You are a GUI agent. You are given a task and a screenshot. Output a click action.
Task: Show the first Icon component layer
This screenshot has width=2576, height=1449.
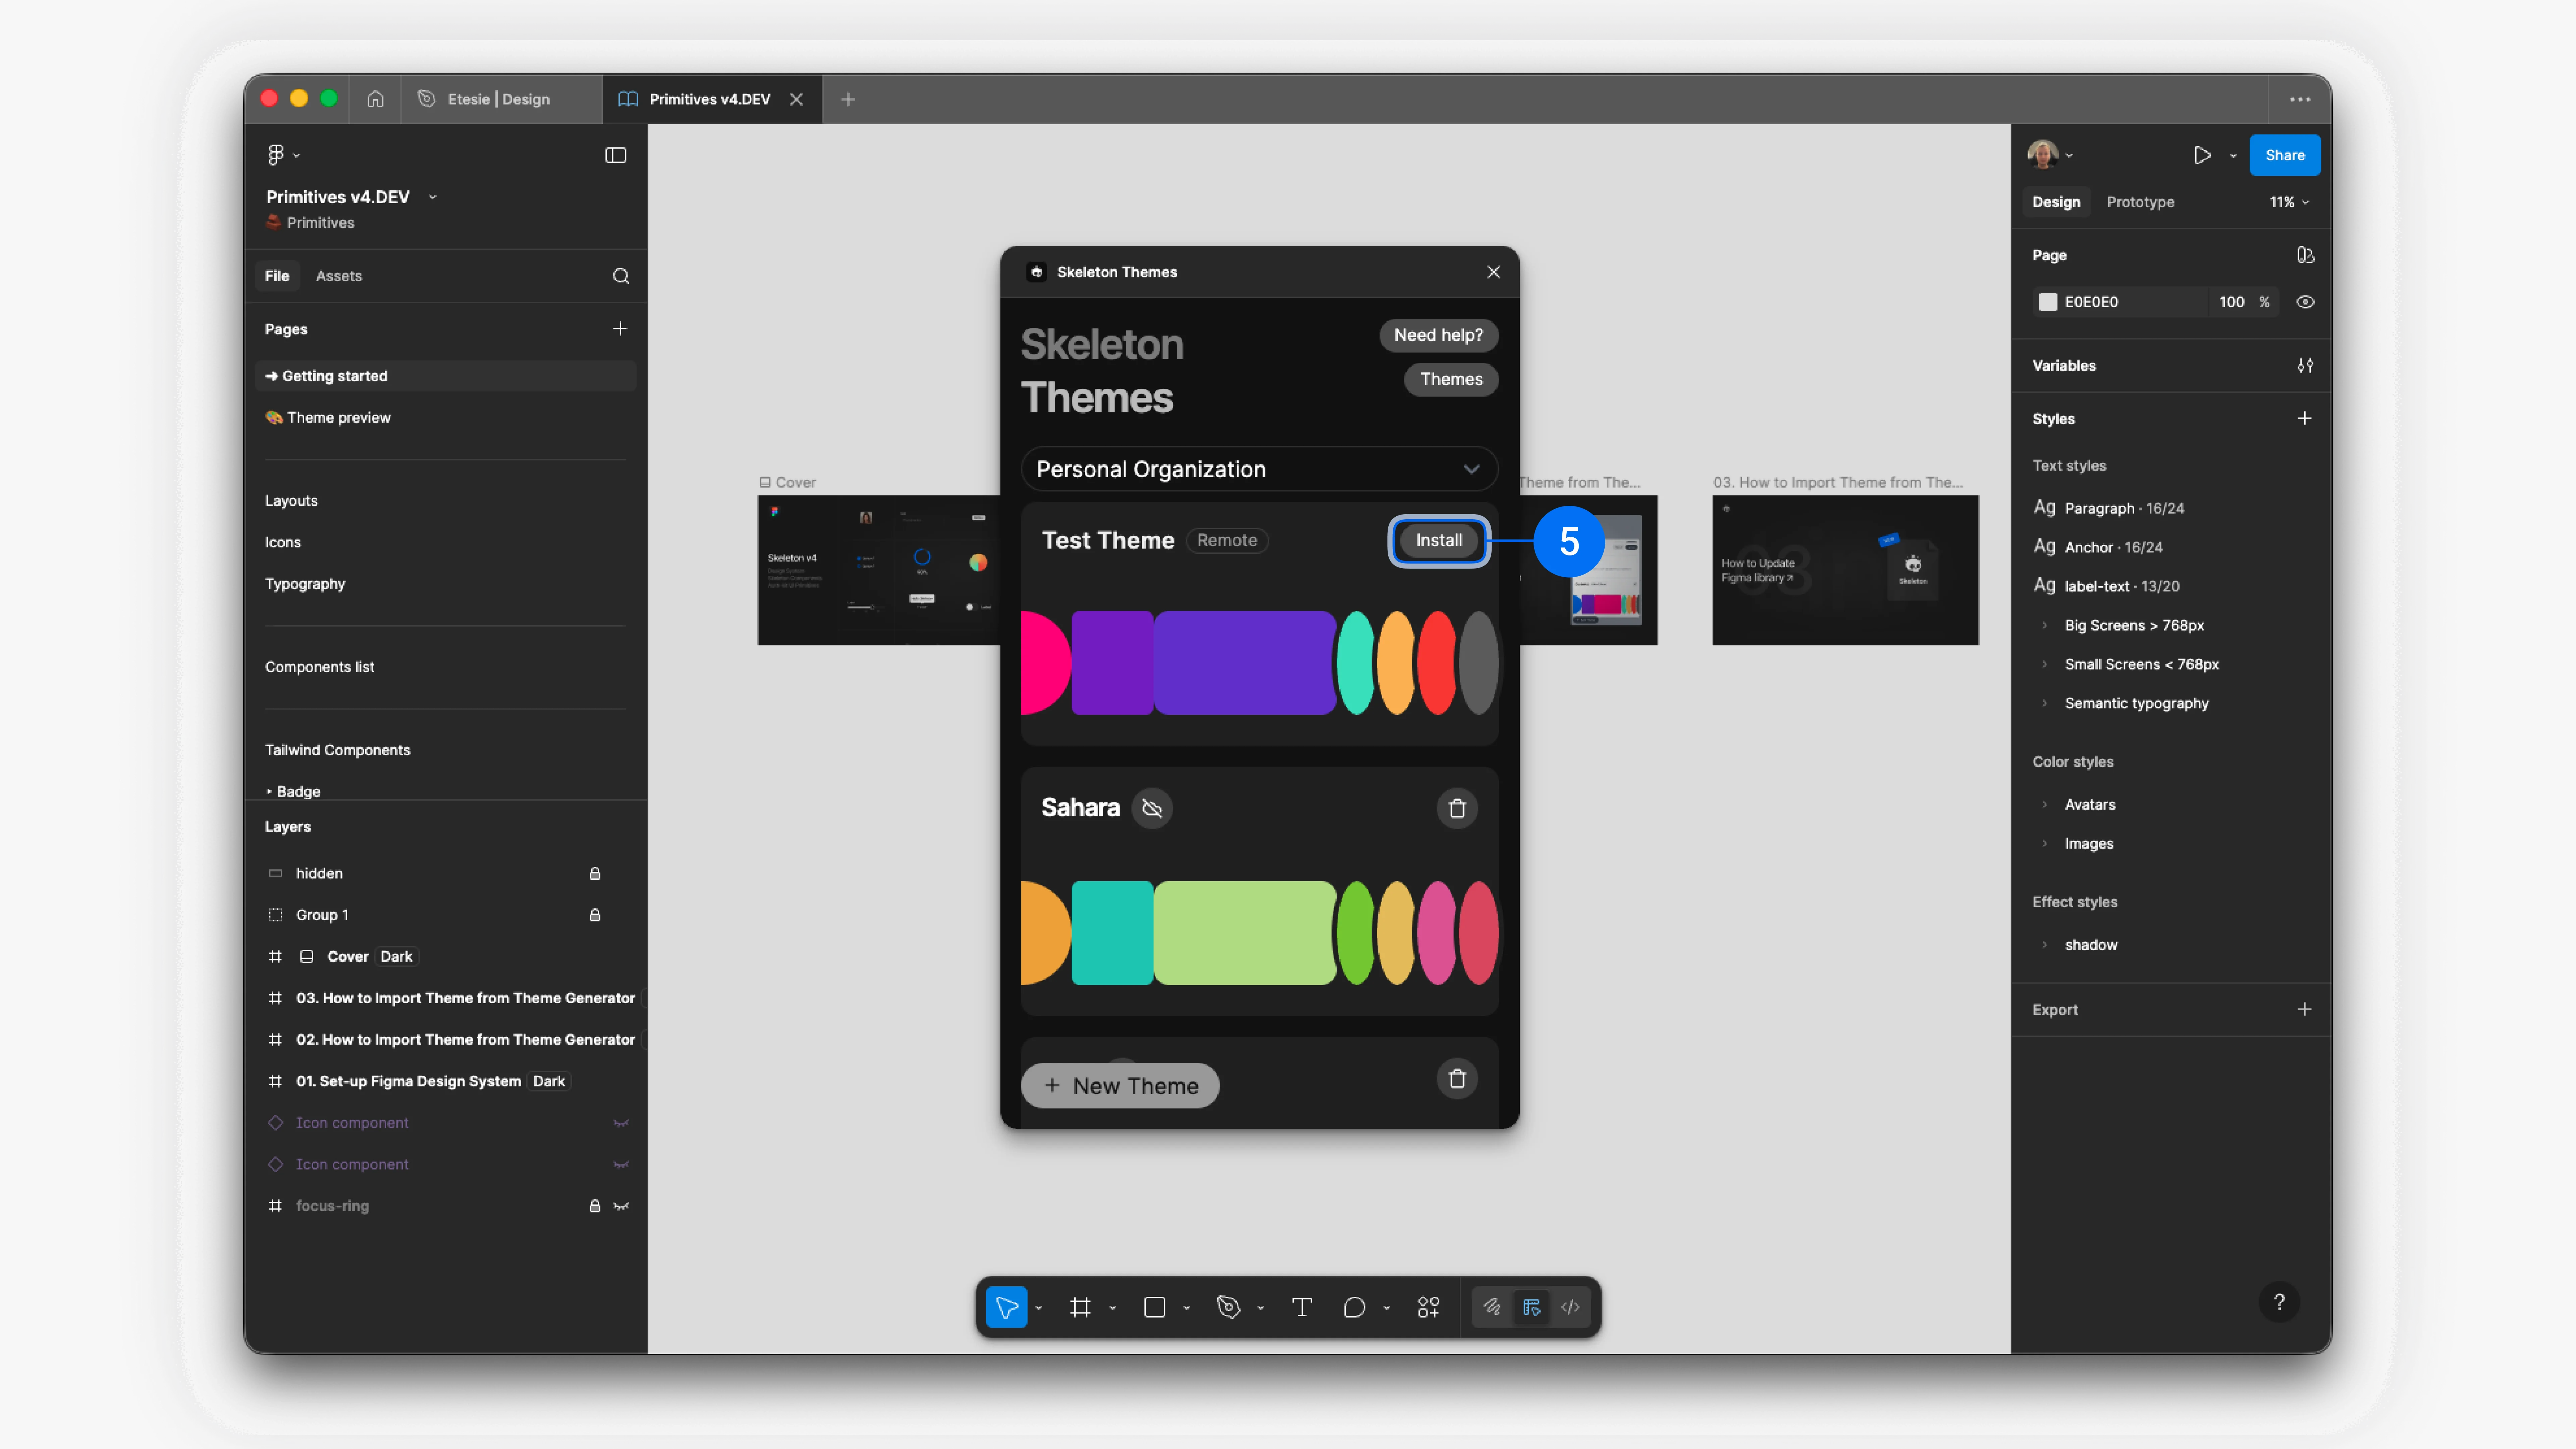click(x=621, y=1123)
